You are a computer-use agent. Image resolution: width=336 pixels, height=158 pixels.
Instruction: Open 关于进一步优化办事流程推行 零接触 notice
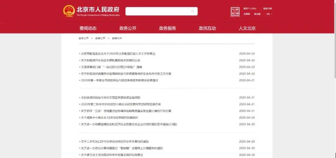tap(122, 148)
